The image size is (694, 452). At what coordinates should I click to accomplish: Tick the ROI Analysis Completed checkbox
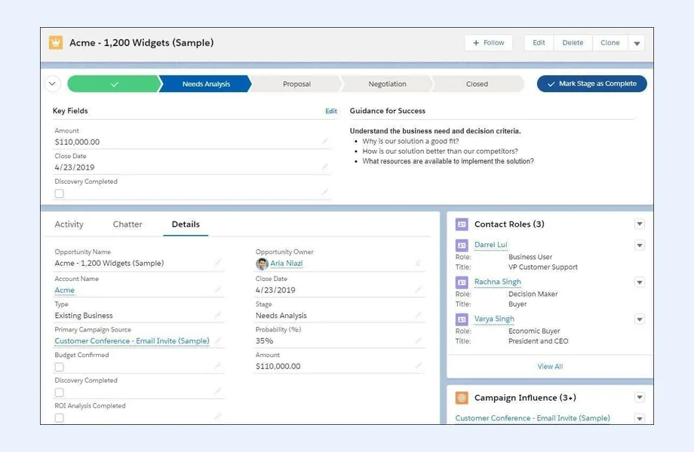tap(60, 417)
